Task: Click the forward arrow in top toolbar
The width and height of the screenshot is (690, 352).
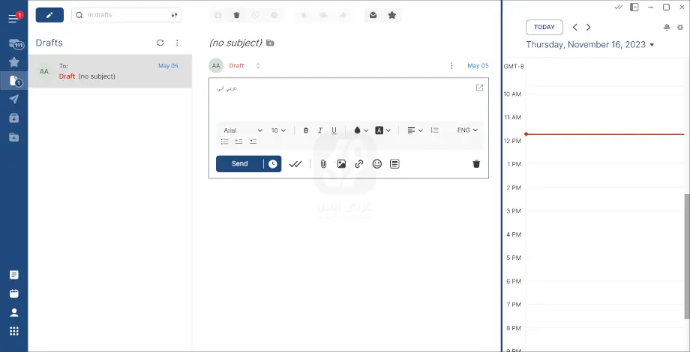Action: tap(343, 15)
